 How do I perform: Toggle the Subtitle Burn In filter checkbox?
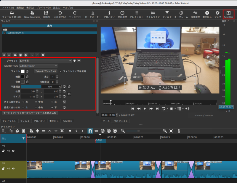[5, 33]
